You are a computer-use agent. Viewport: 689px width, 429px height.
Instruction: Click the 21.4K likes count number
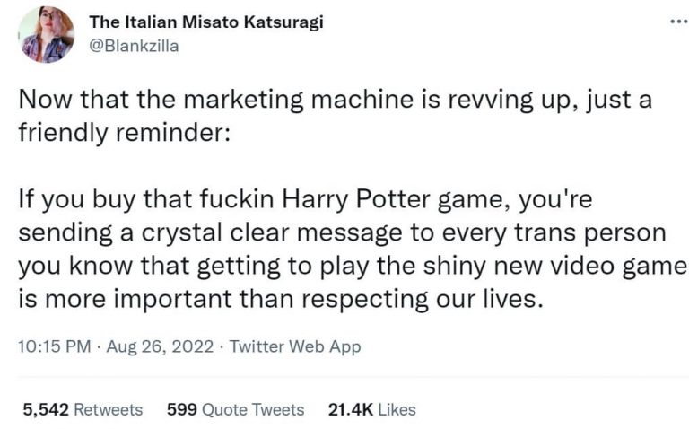pyautogui.click(x=351, y=409)
